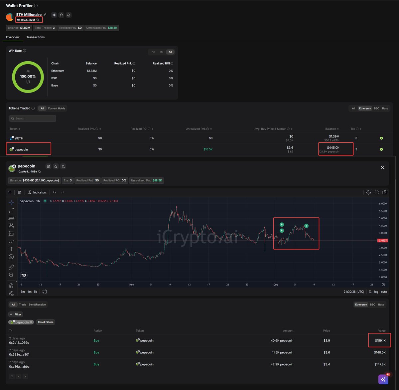The height and width of the screenshot is (390, 399).
Task: Share the ETH Millionaire wallet
Action: pyautogui.click(x=54, y=15)
